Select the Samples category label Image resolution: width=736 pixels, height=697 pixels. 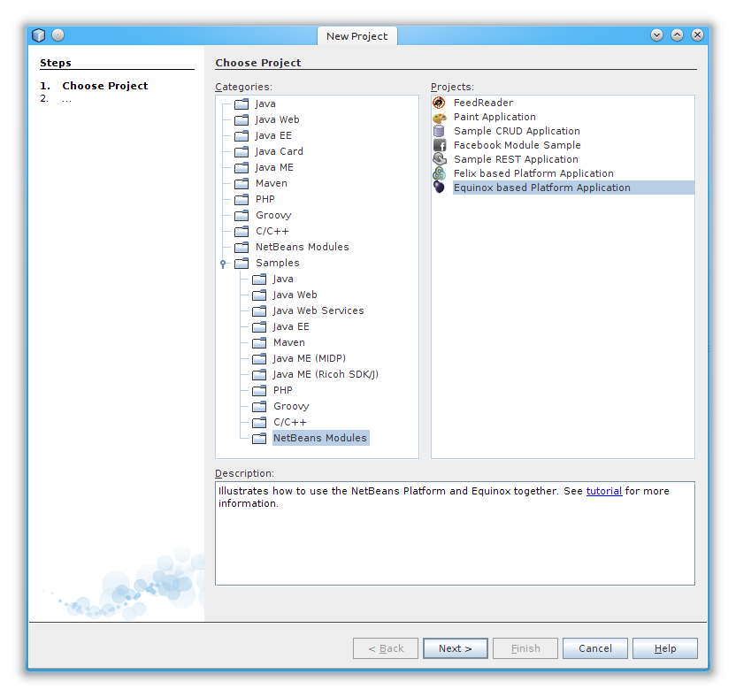(278, 263)
